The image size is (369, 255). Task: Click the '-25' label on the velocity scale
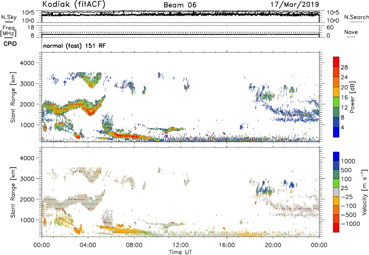click(x=346, y=197)
